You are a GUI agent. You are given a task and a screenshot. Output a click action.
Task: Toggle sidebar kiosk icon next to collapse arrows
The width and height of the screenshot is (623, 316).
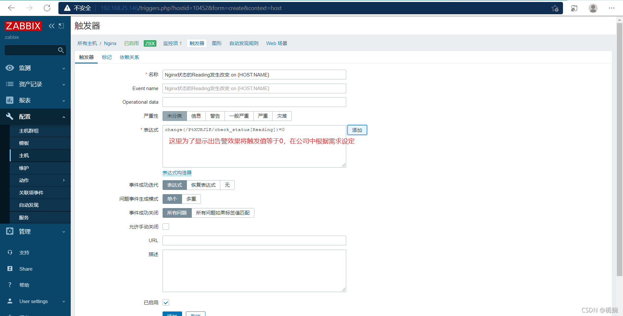point(61,26)
